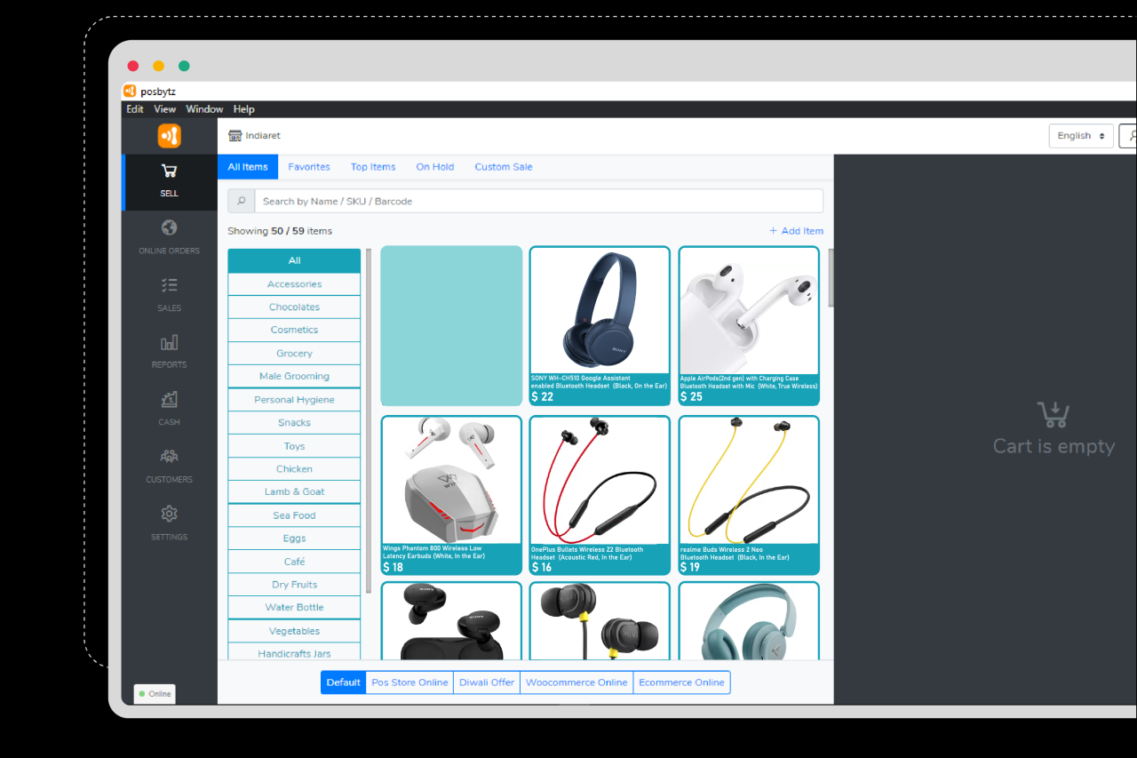1137x758 pixels.
Task: Click the search magnifier icon
Action: click(241, 201)
